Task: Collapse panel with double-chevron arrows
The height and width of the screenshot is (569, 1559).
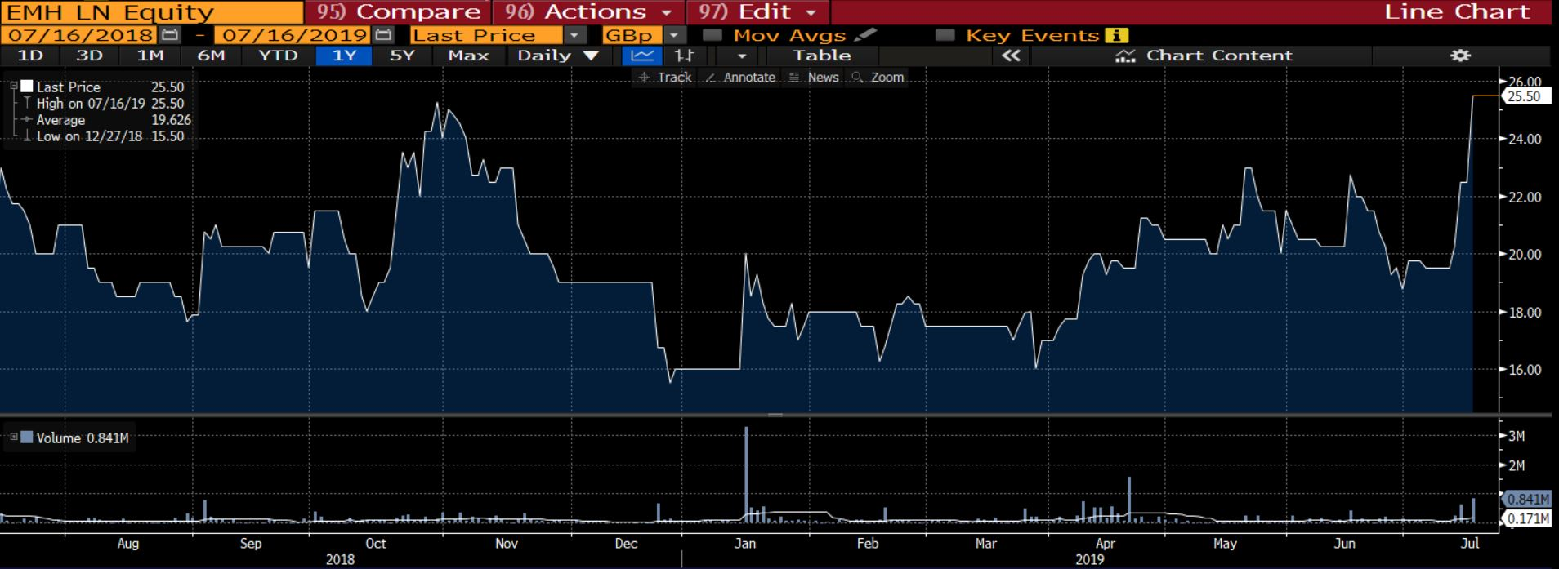Action: pos(1011,56)
